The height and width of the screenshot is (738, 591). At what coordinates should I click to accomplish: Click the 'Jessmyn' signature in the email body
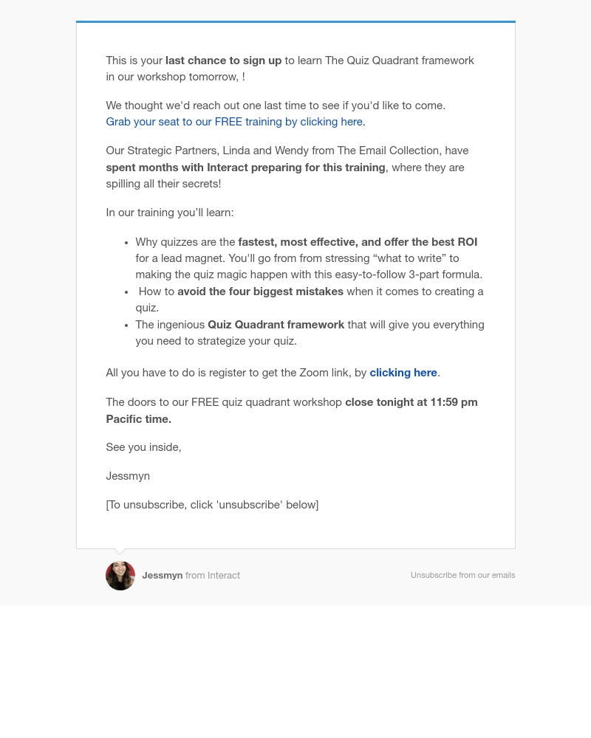tap(128, 476)
